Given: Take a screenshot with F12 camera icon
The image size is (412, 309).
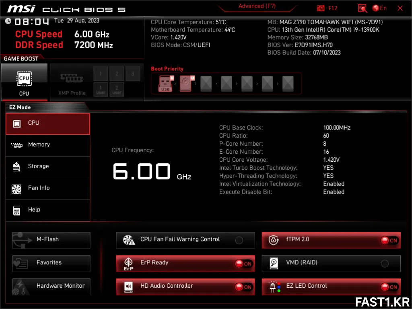Looking at the screenshot, I should [321, 8].
